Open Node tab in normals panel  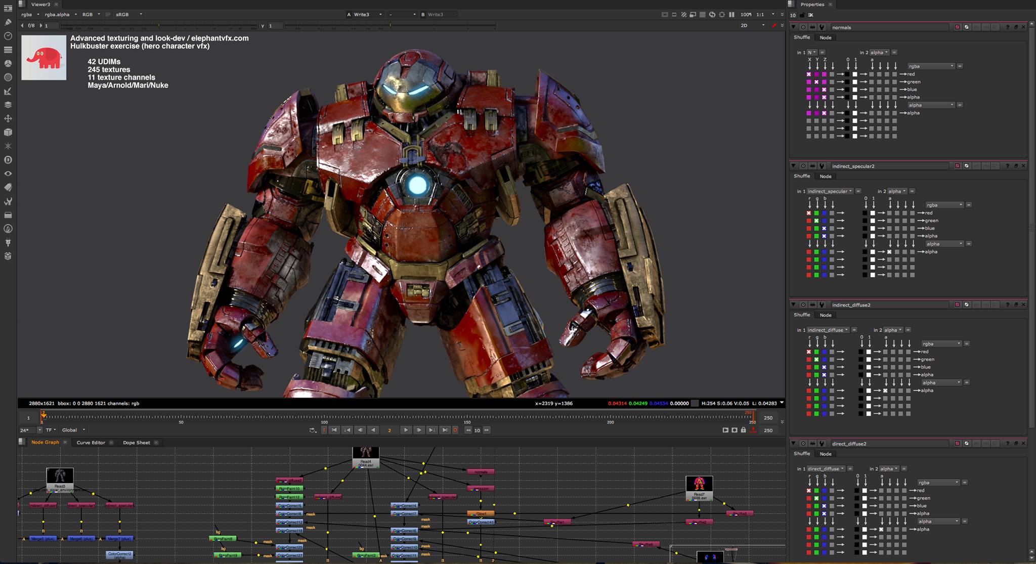click(x=826, y=37)
